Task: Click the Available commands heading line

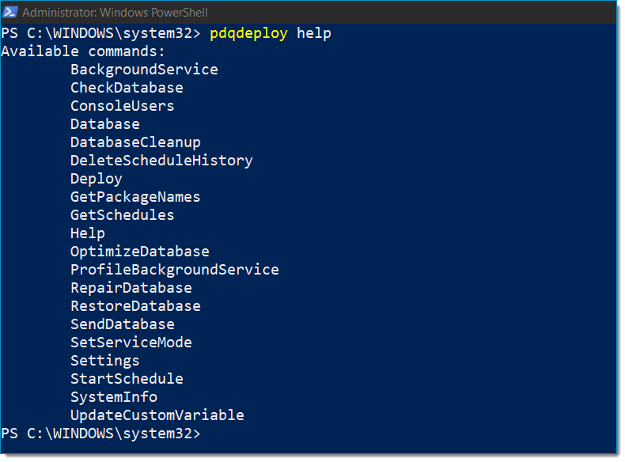Action: (83, 51)
